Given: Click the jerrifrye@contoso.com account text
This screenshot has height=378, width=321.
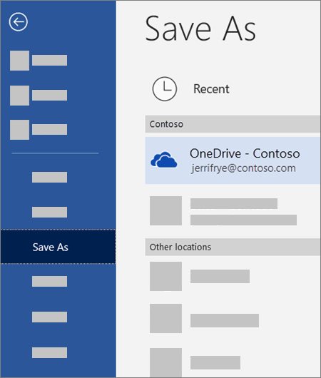Looking at the screenshot, I should pyautogui.click(x=243, y=168).
